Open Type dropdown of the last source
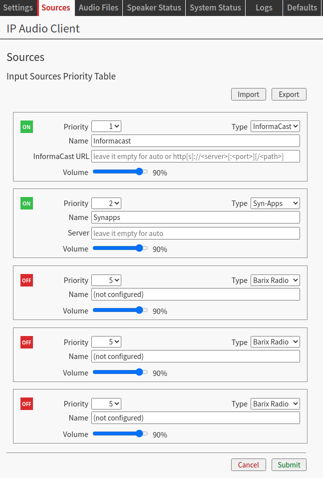323x478 pixels. 275,403
